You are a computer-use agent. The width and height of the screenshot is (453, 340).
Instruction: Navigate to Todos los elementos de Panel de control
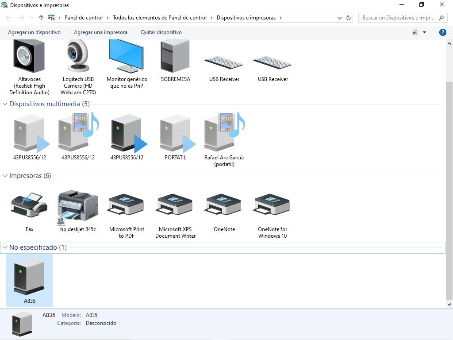(x=159, y=18)
